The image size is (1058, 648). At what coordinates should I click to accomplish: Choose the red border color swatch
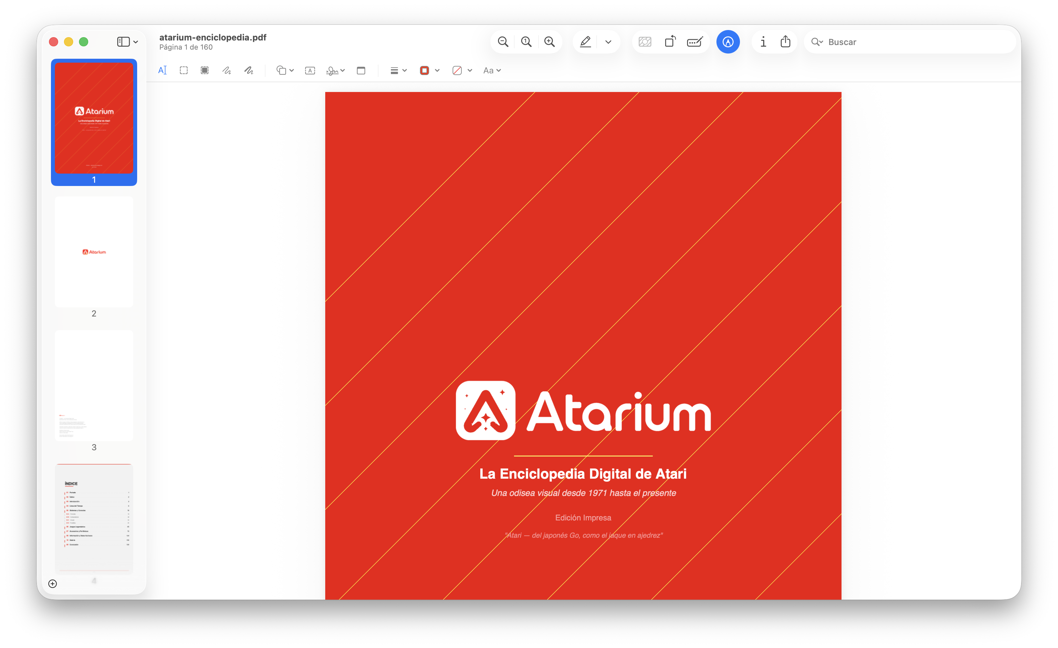point(424,70)
